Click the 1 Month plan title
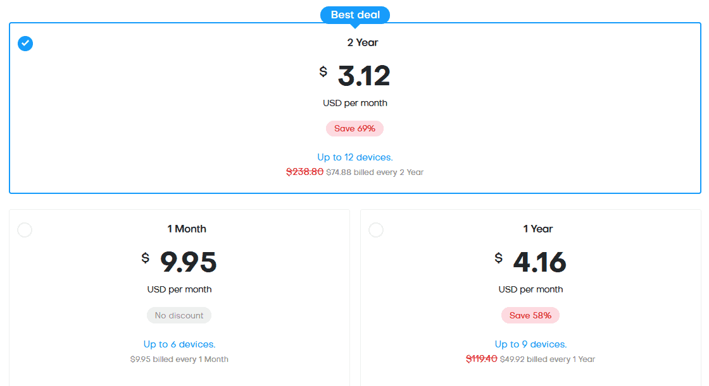Screen dimensions: 709x386 186,229
